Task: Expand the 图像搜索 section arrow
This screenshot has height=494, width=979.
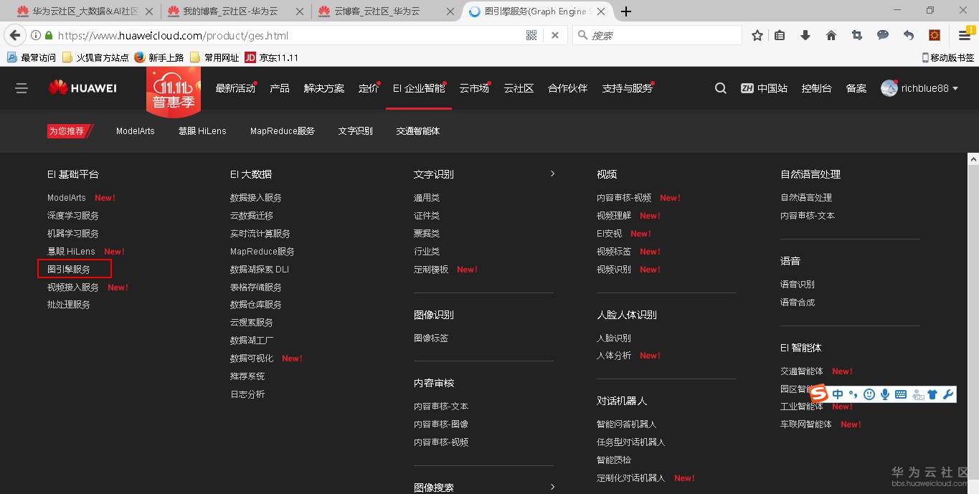Action: pyautogui.click(x=552, y=487)
